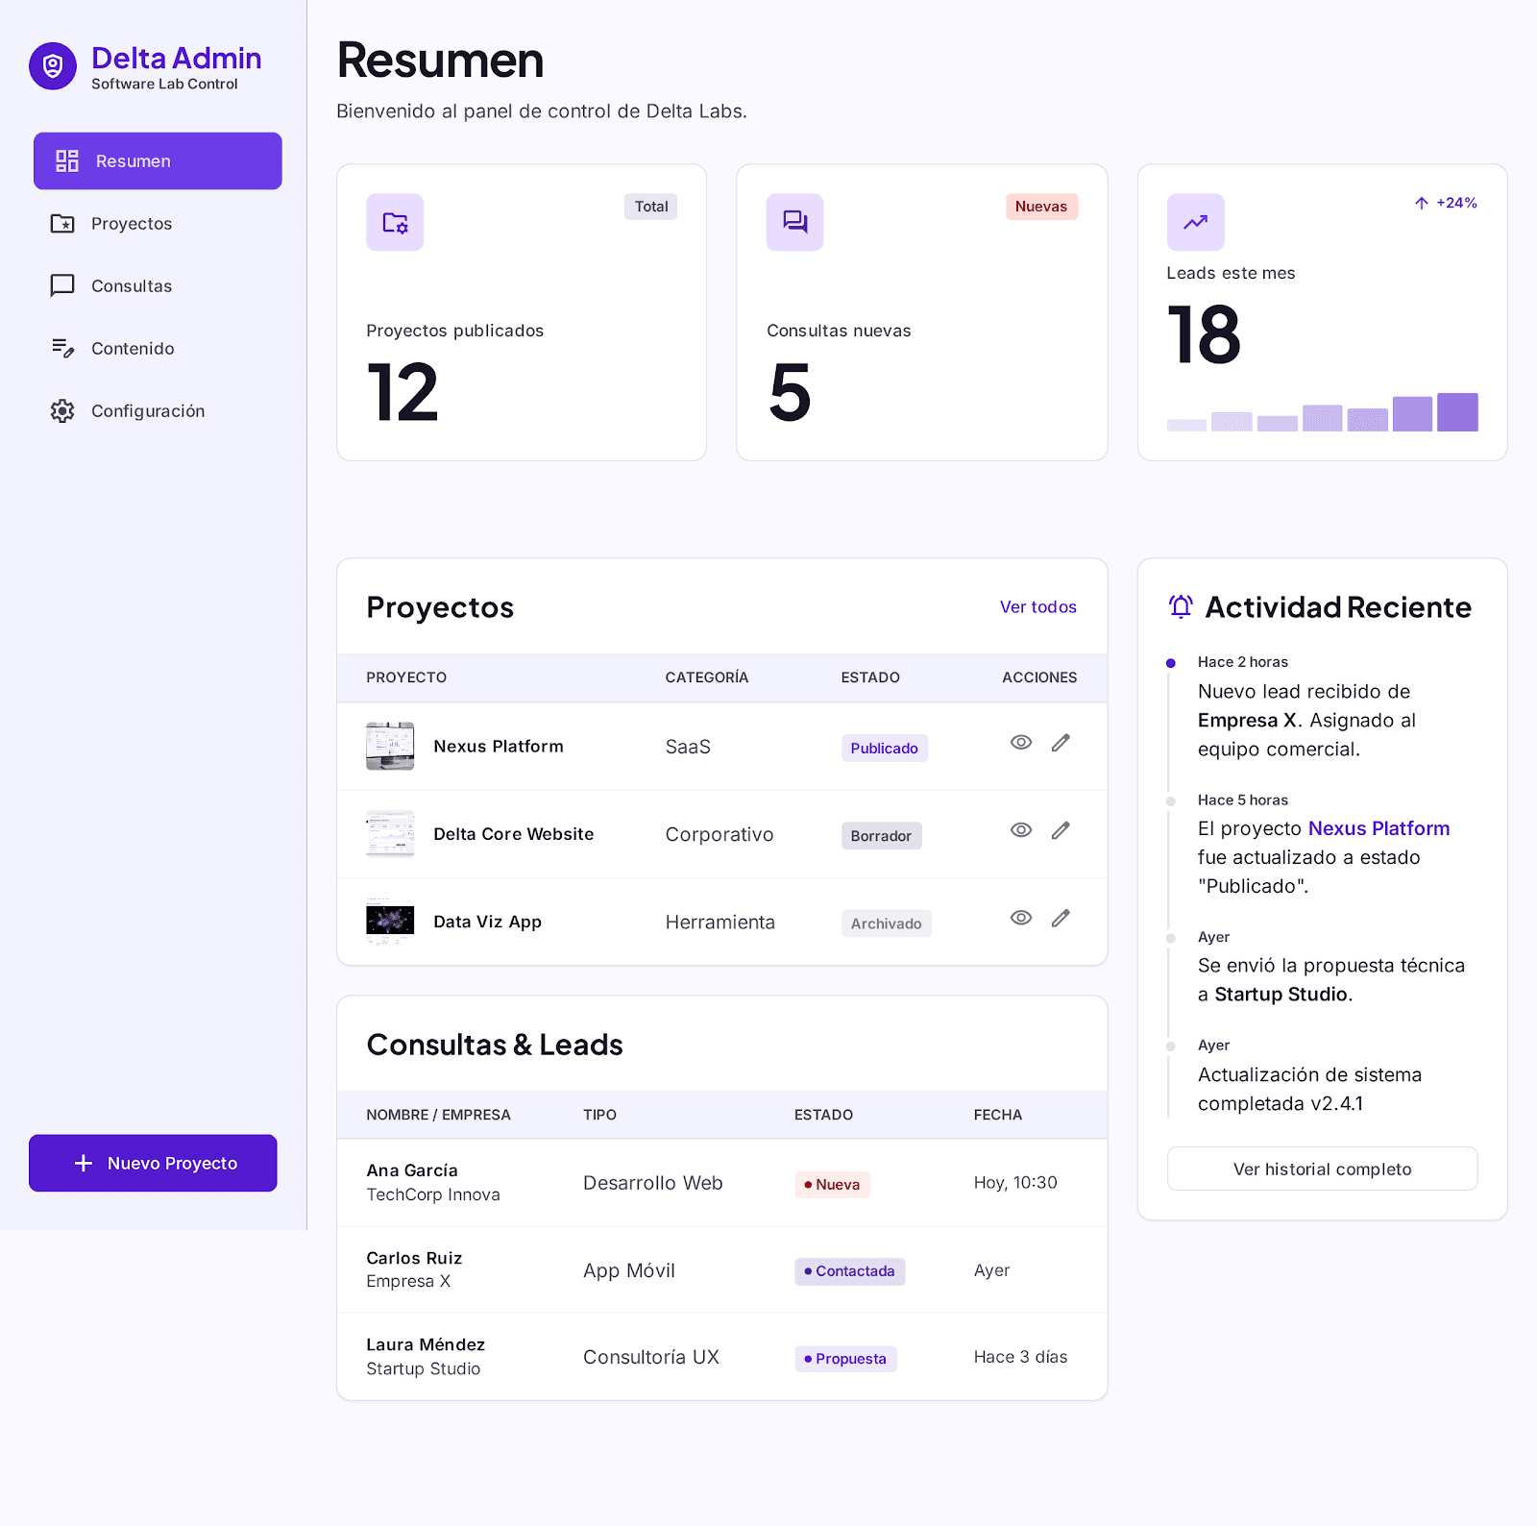Image resolution: width=1537 pixels, height=1526 pixels.
Task: Click the chat bubbles icon in Consultas nuevas card
Action: click(794, 222)
